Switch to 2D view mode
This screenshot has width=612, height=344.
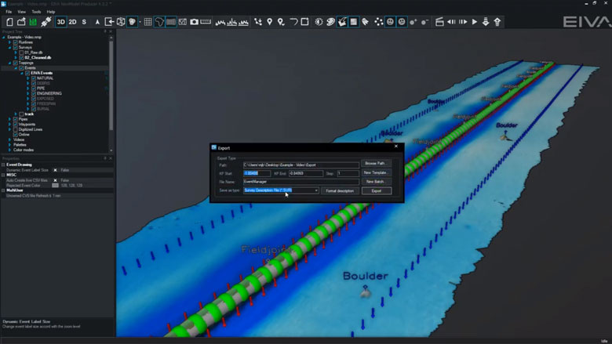coord(72,22)
